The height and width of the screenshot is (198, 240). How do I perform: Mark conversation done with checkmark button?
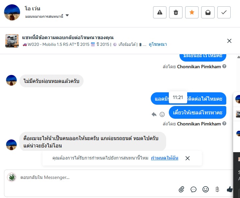tap(224, 12)
